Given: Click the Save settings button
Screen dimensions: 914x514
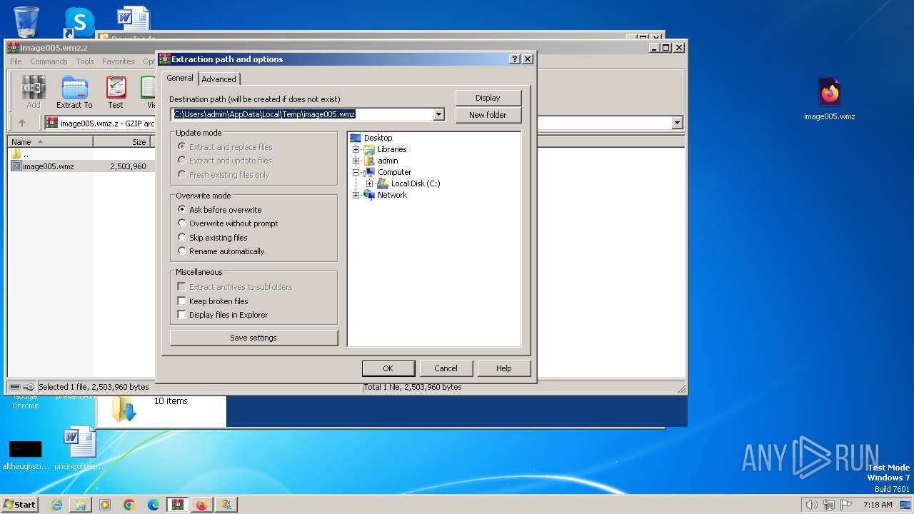Looking at the screenshot, I should tap(253, 338).
